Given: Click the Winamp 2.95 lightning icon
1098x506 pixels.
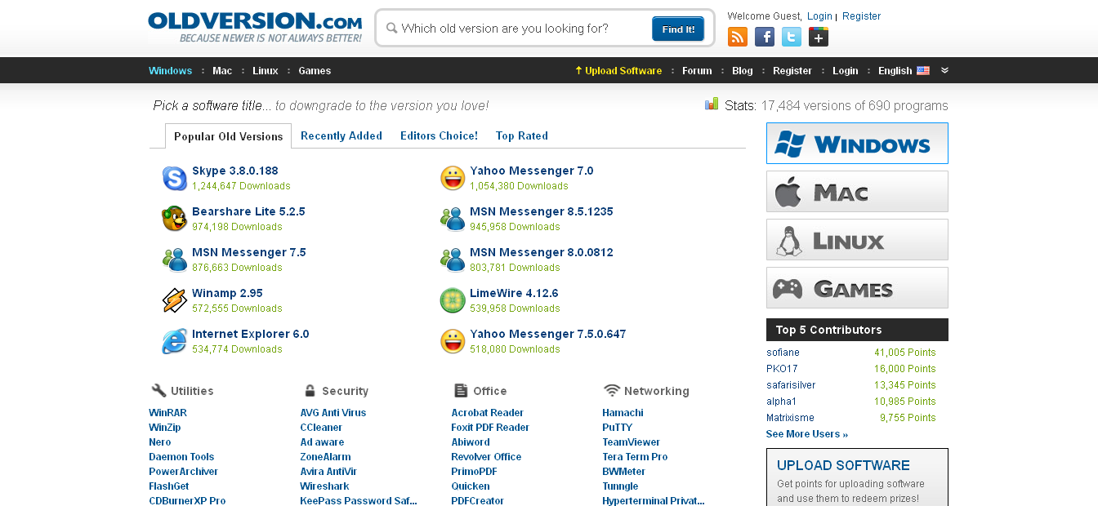Looking at the screenshot, I should click(174, 300).
